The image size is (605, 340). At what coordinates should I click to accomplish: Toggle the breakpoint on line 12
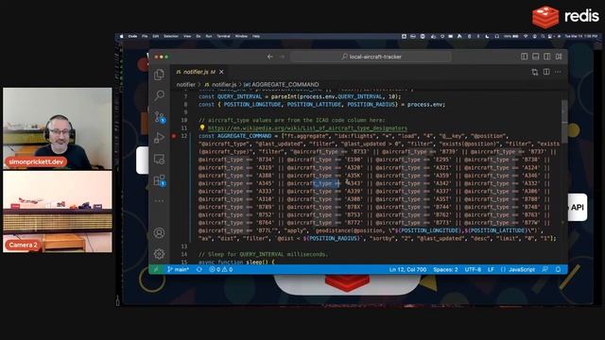coord(174,136)
